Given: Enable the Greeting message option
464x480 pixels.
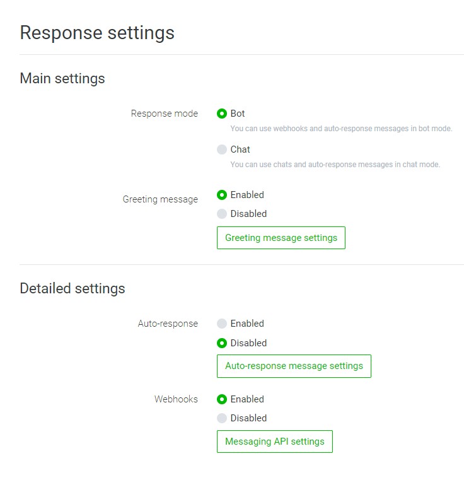Looking at the screenshot, I should 222,196.
